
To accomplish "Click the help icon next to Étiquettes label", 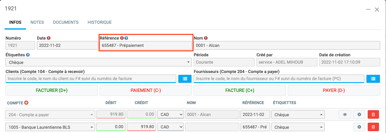I will [x=28, y=55].
